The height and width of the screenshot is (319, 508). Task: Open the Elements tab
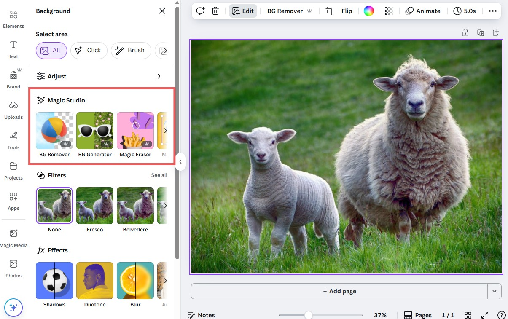(13, 19)
